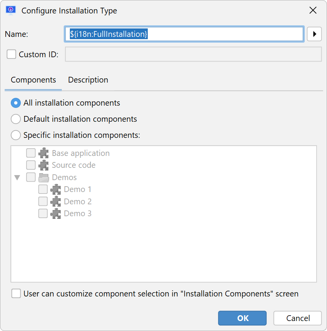Cancel the installation type dialog
327x331 pixels.
(x=298, y=318)
